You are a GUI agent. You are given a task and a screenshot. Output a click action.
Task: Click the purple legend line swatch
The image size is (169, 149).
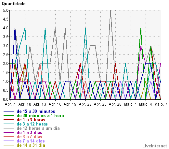click(x=9, y=132)
